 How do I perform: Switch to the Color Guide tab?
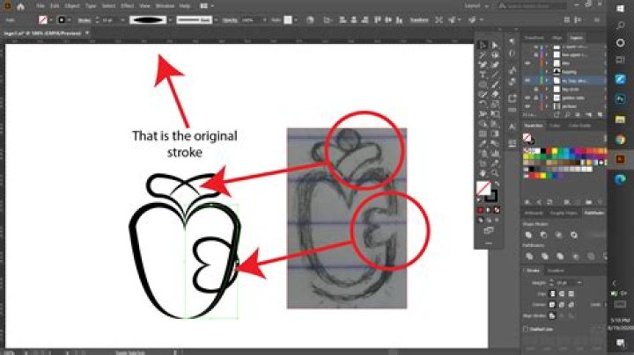click(x=579, y=126)
